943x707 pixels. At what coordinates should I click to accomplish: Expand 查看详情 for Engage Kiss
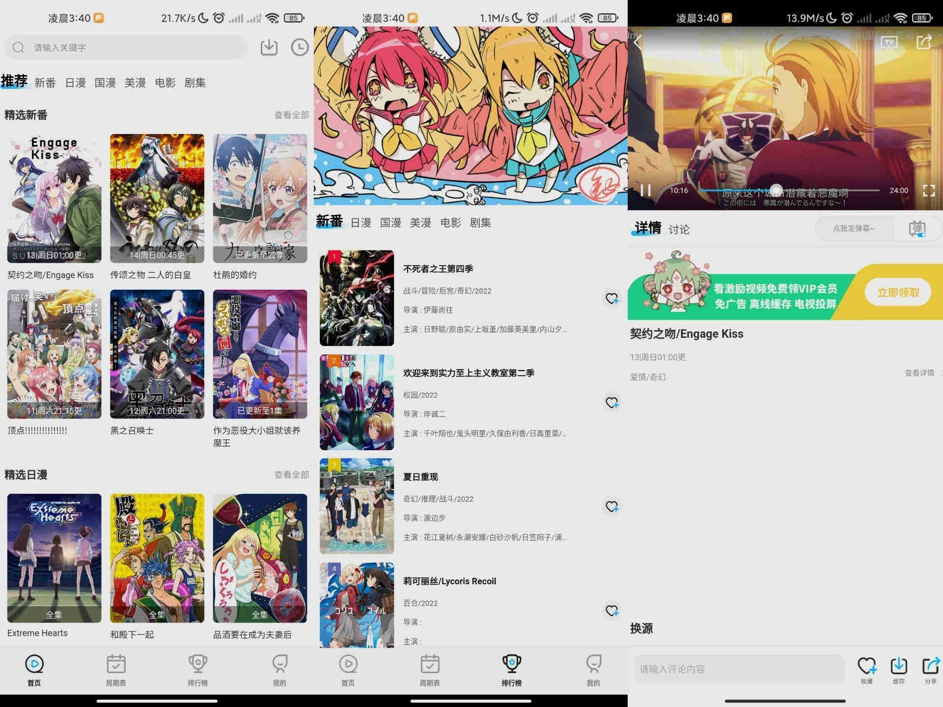click(919, 373)
